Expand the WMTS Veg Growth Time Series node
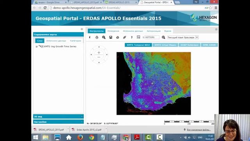This screenshot has width=250, height=141. pyautogui.click(x=36, y=47)
